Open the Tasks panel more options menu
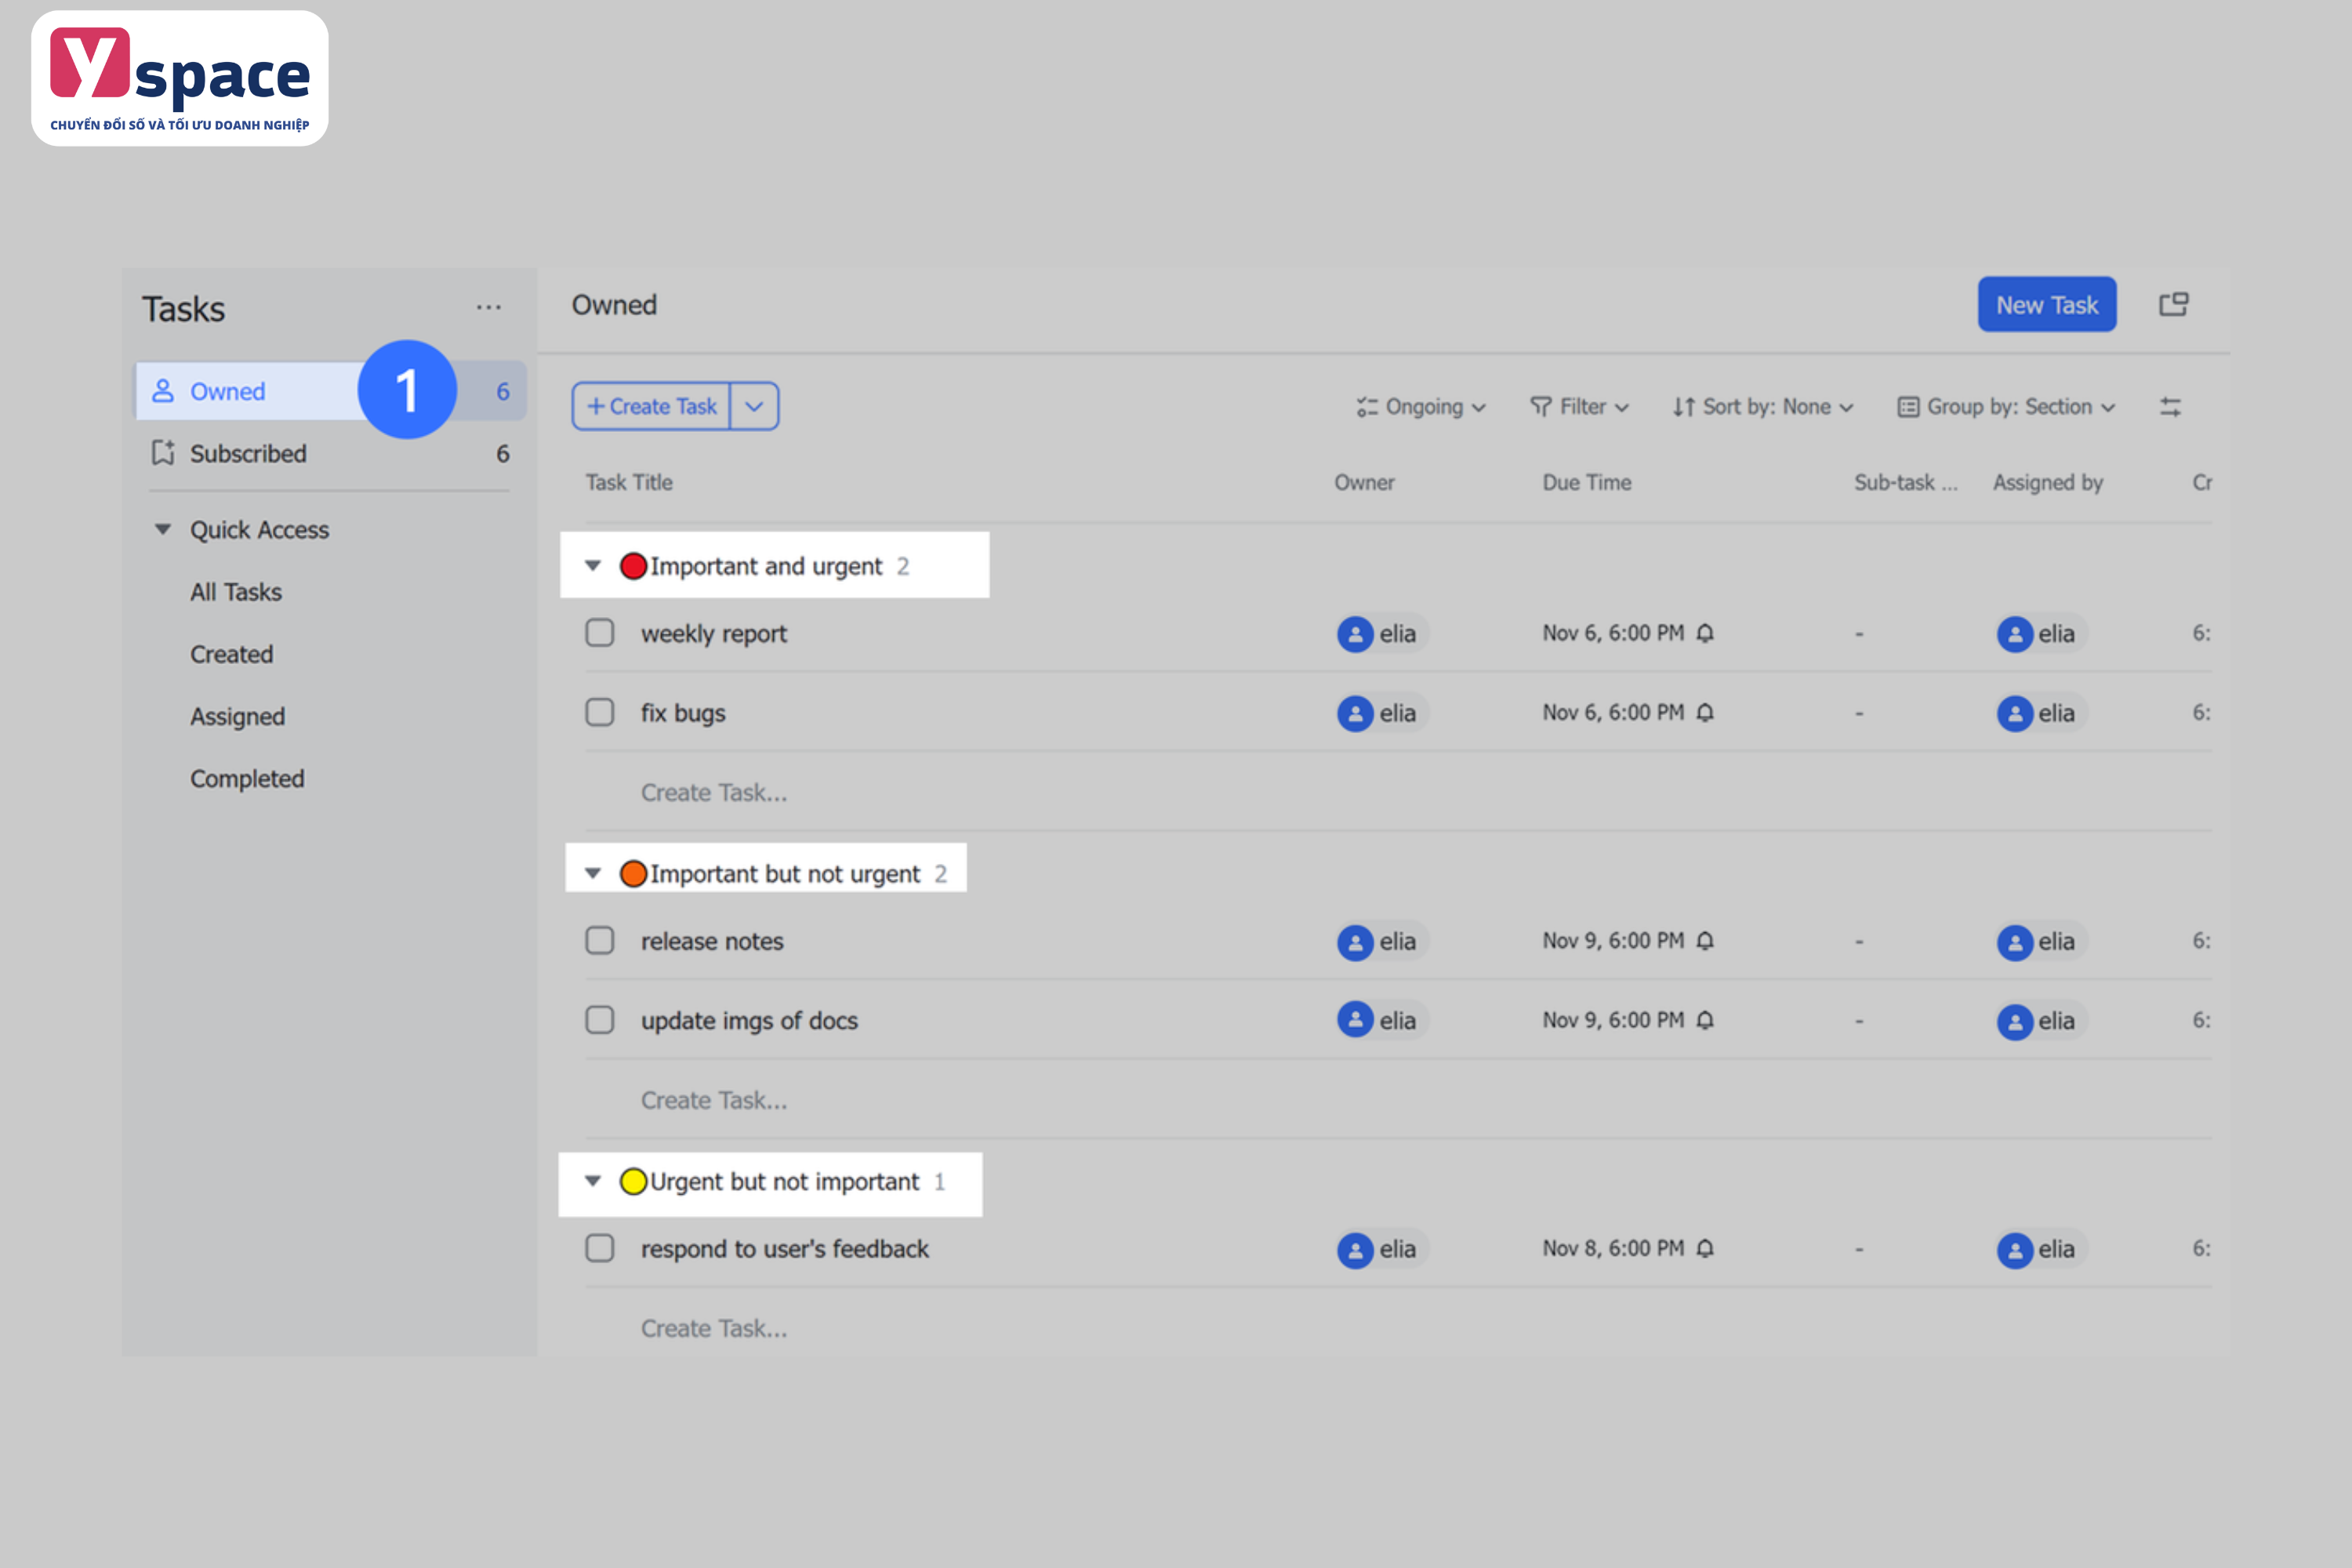Image resolution: width=2352 pixels, height=1568 pixels. point(488,307)
